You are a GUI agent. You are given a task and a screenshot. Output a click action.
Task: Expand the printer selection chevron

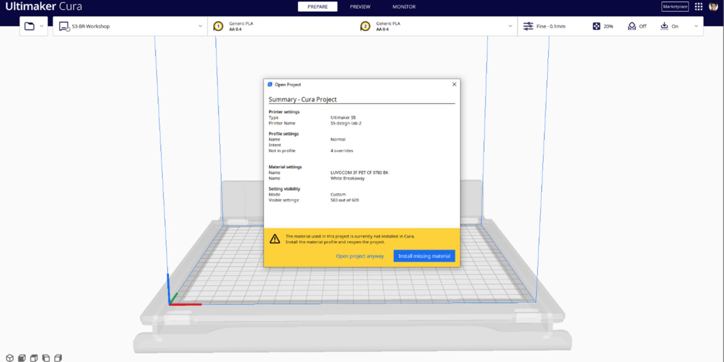click(x=200, y=26)
